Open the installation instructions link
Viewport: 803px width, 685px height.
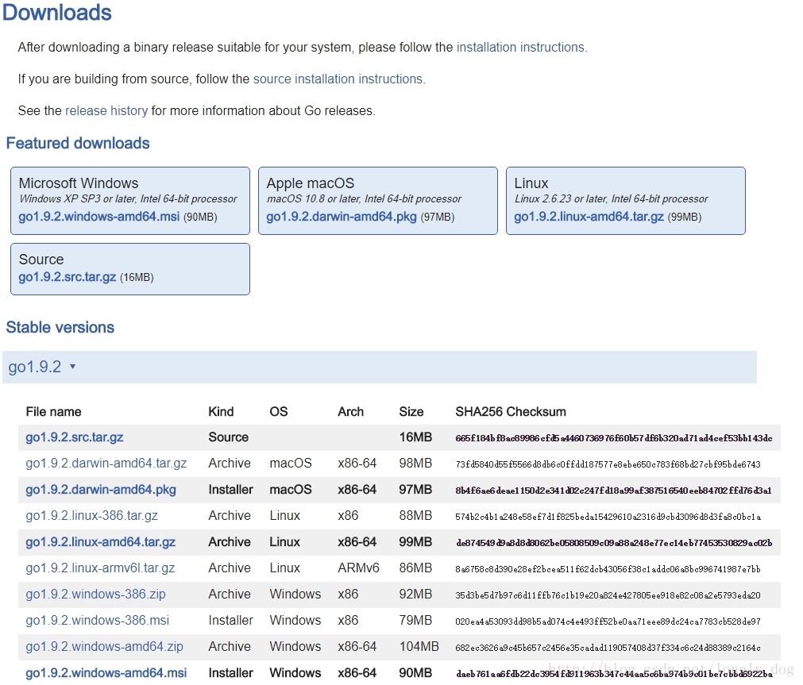click(520, 47)
